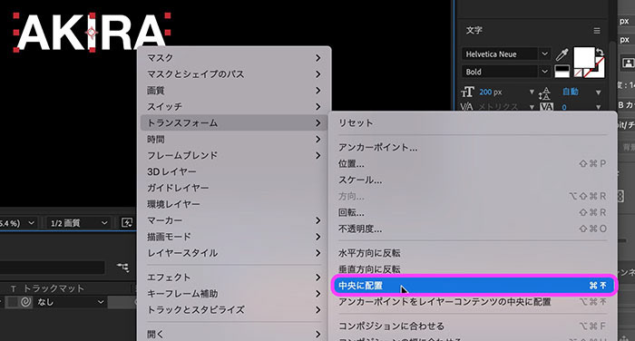Open the 描画モード submenu

(234, 237)
